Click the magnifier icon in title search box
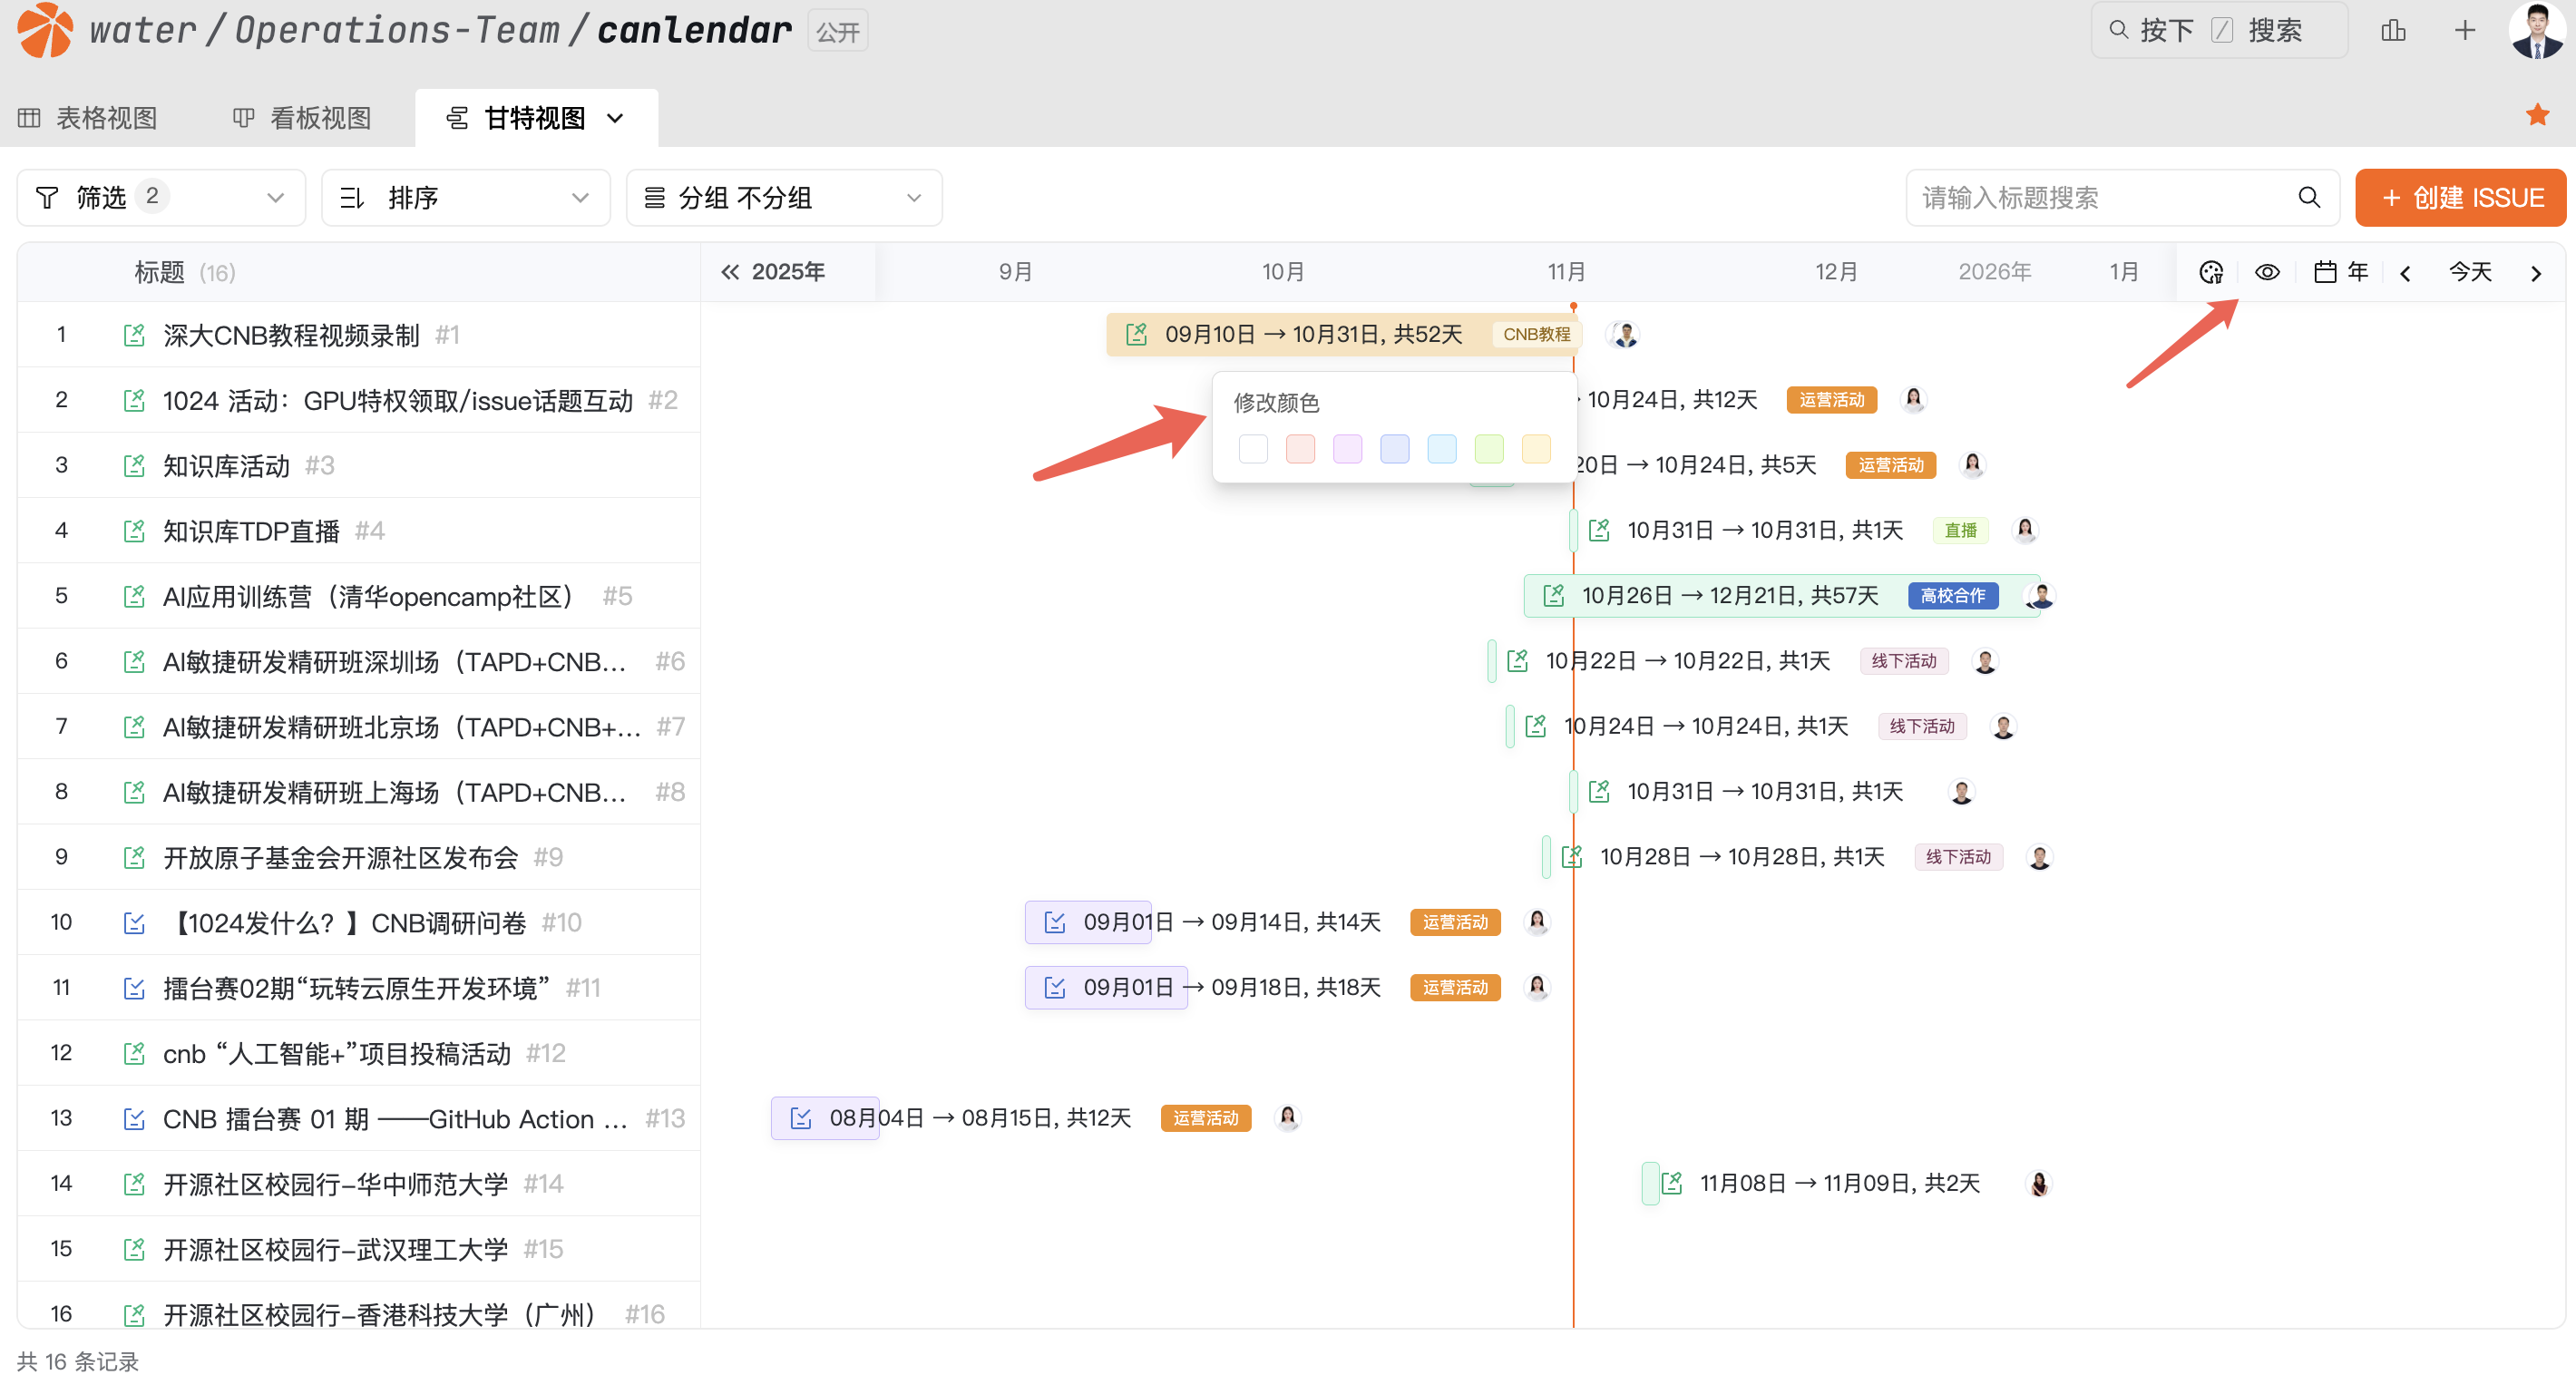The height and width of the screenshot is (1375, 2576). click(x=2308, y=197)
